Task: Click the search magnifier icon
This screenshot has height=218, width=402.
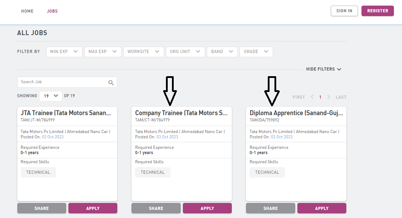Action: 111,82
